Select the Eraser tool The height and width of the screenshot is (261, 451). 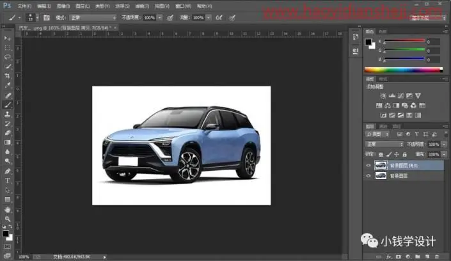[8, 133]
